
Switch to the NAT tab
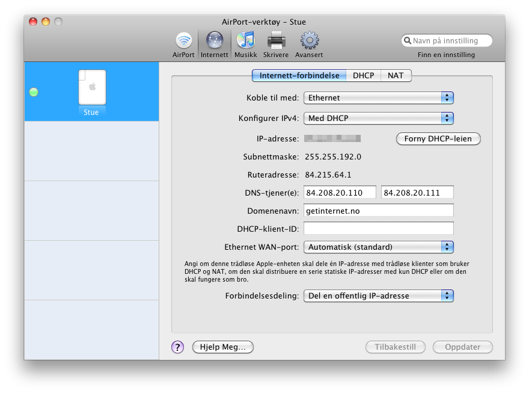(396, 76)
